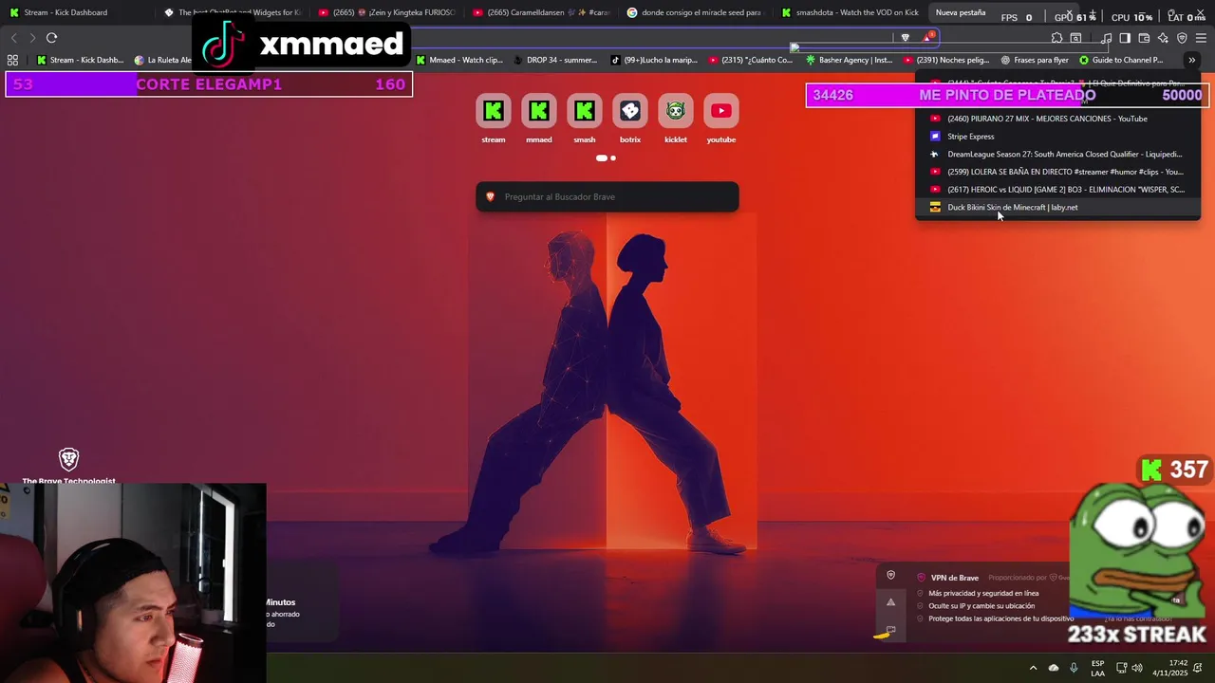Switch to 'Zein y Kingteka FURIOSO' YouTube tab
Viewport: 1215px width, 683px height.
pos(387,12)
